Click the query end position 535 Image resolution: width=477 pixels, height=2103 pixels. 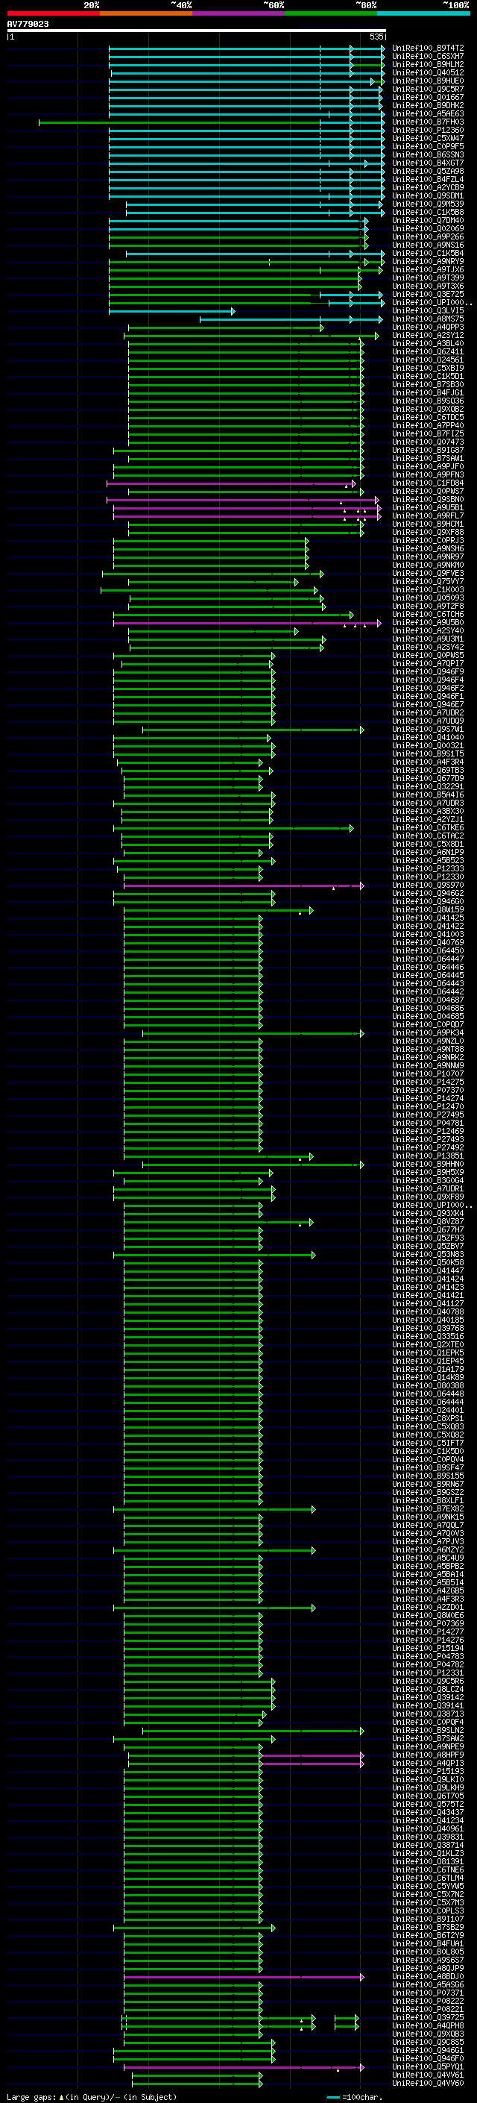pos(376,37)
